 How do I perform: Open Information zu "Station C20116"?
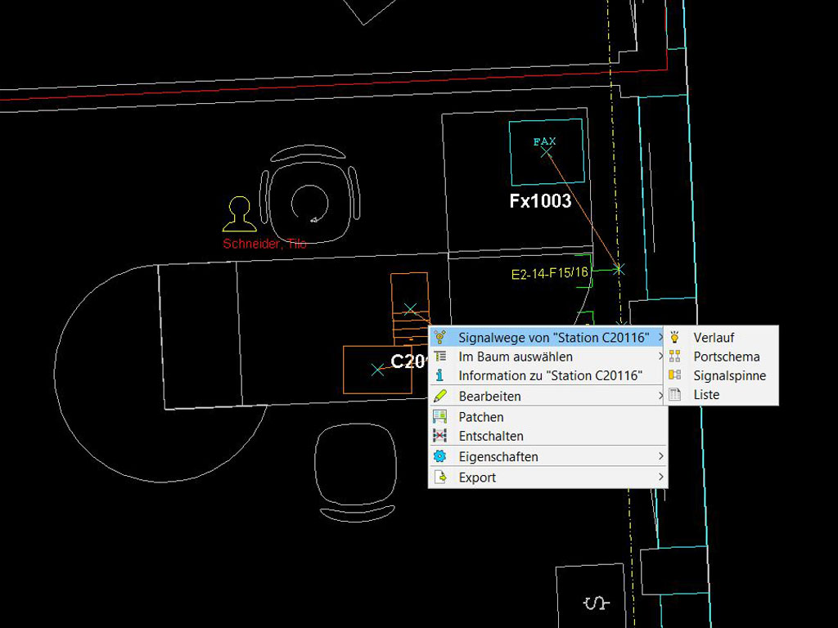click(547, 376)
